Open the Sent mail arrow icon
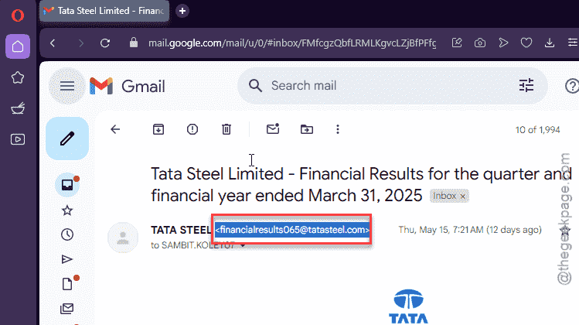Viewport: 579px width, 325px height. click(67, 259)
